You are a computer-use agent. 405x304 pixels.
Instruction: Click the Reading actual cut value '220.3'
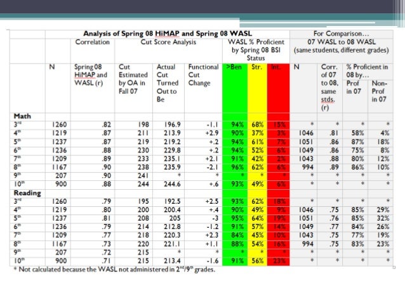click(x=172, y=235)
